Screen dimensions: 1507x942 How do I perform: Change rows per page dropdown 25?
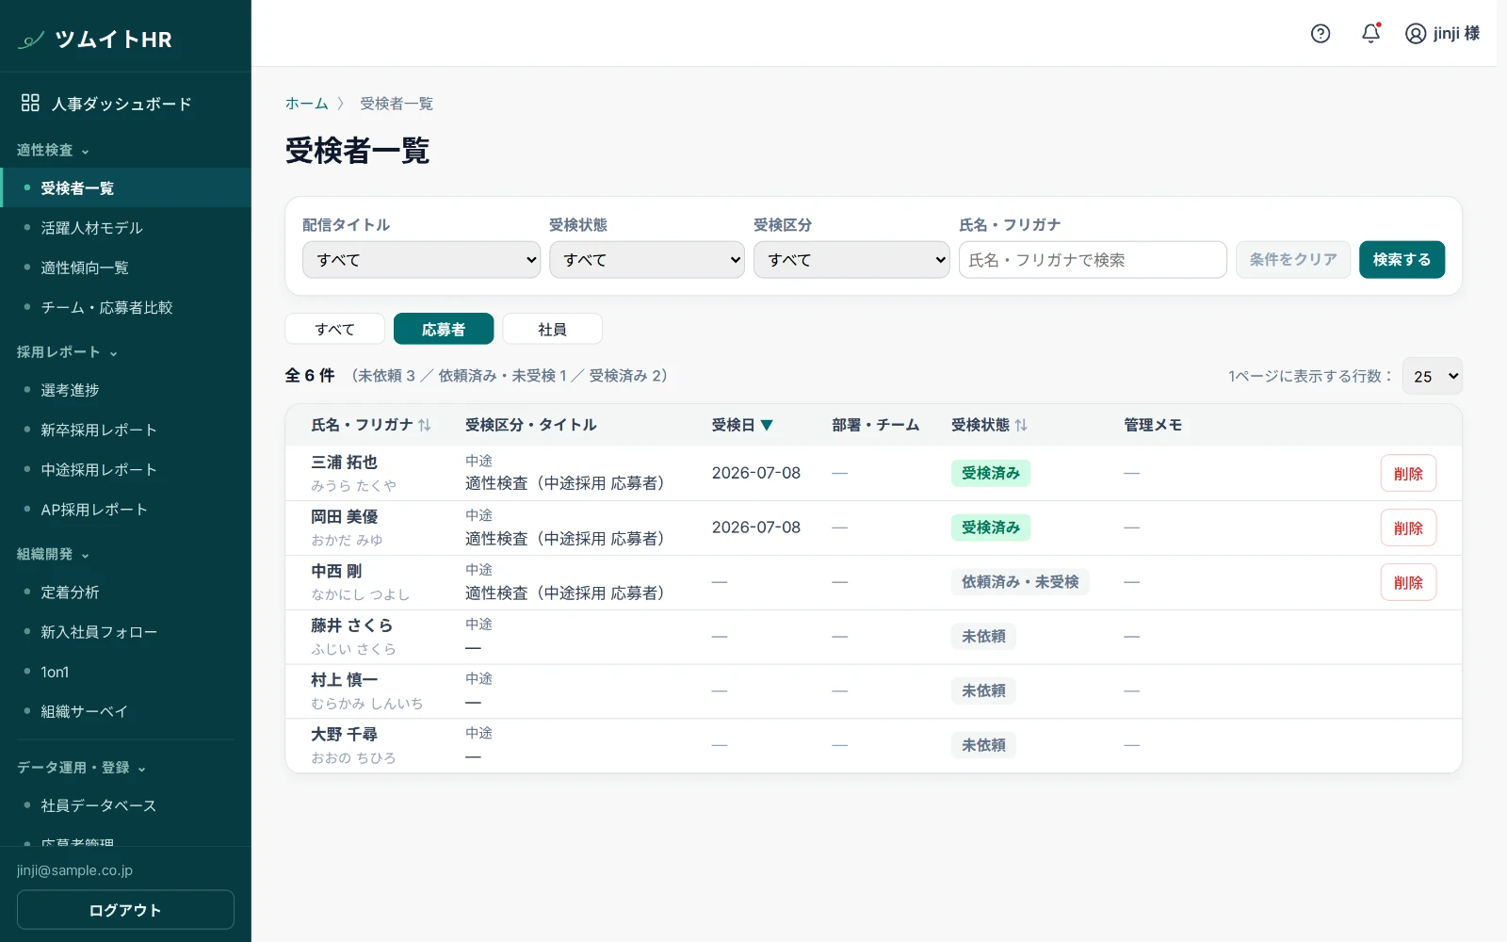coord(1433,376)
